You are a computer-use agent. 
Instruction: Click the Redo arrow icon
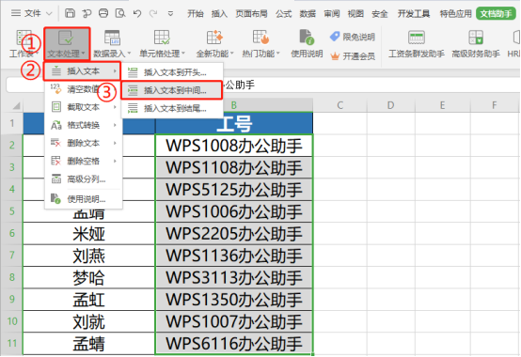(x=153, y=13)
